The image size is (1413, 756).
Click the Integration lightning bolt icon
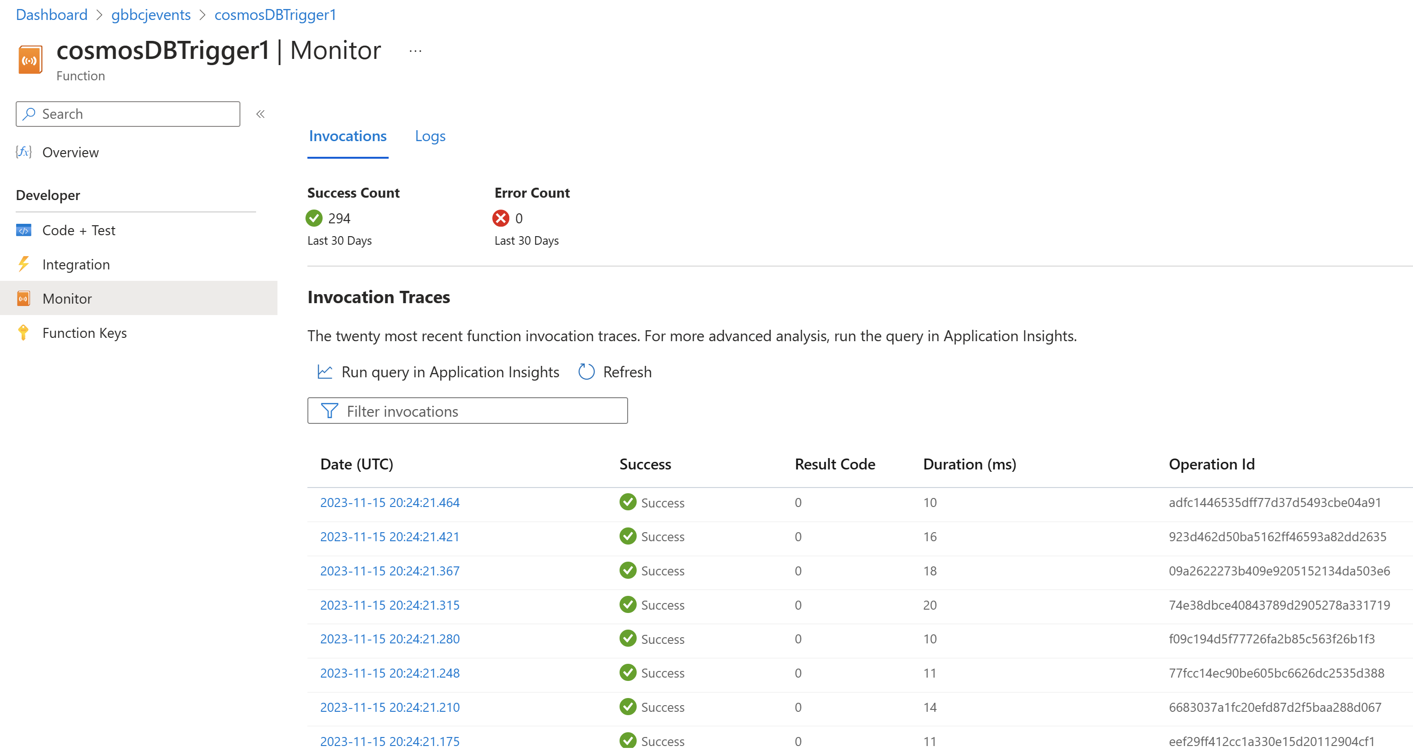coord(24,265)
